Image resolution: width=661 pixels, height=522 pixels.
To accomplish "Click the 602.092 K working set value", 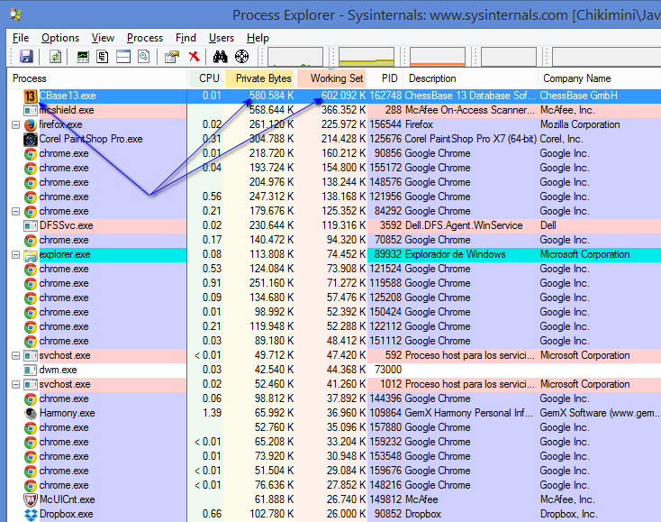I will 344,96.
